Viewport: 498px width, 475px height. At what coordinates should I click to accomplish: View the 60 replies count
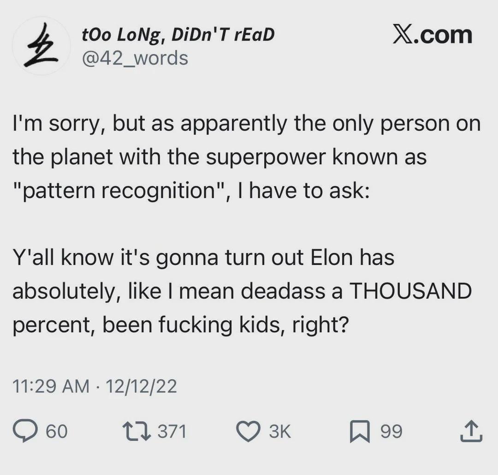tap(57, 431)
